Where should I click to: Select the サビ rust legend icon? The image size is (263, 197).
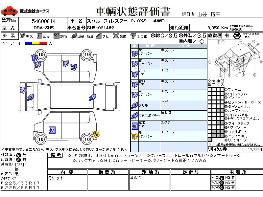click(99, 36)
